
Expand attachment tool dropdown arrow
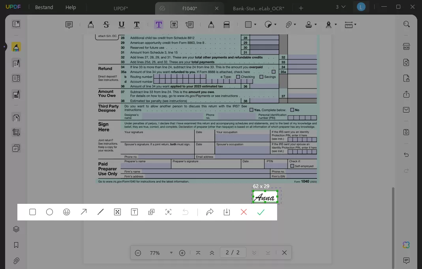point(295,25)
